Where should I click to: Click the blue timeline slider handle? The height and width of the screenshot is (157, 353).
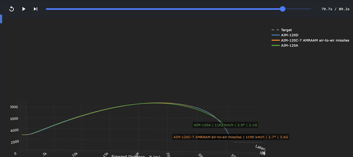tap(283, 9)
